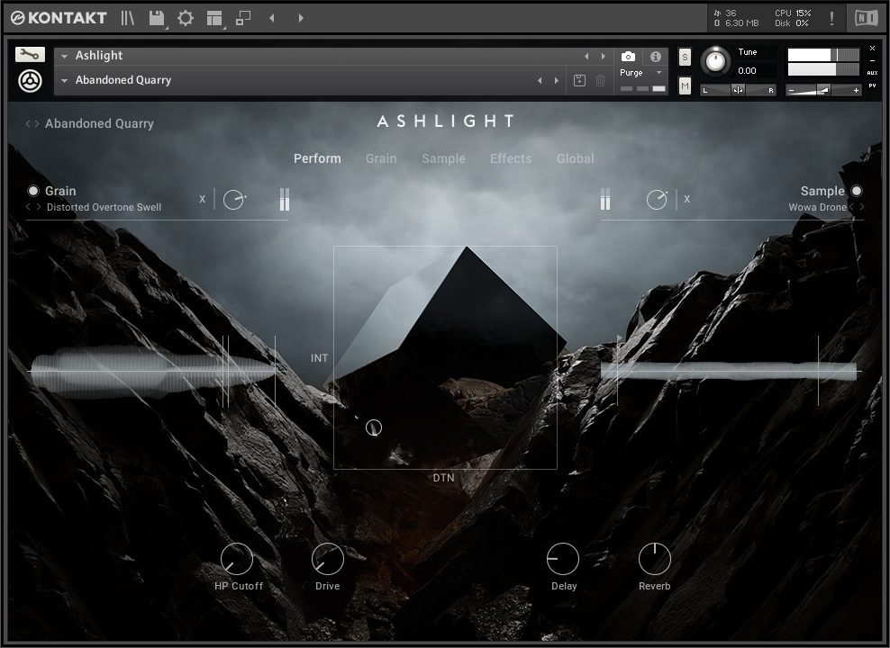Open the Purge dropdown menu
This screenshot has width=890, height=648.
pyautogui.click(x=641, y=73)
